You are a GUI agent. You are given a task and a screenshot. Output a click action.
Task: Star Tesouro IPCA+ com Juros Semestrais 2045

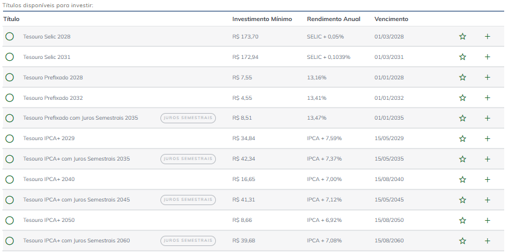tap(463, 200)
